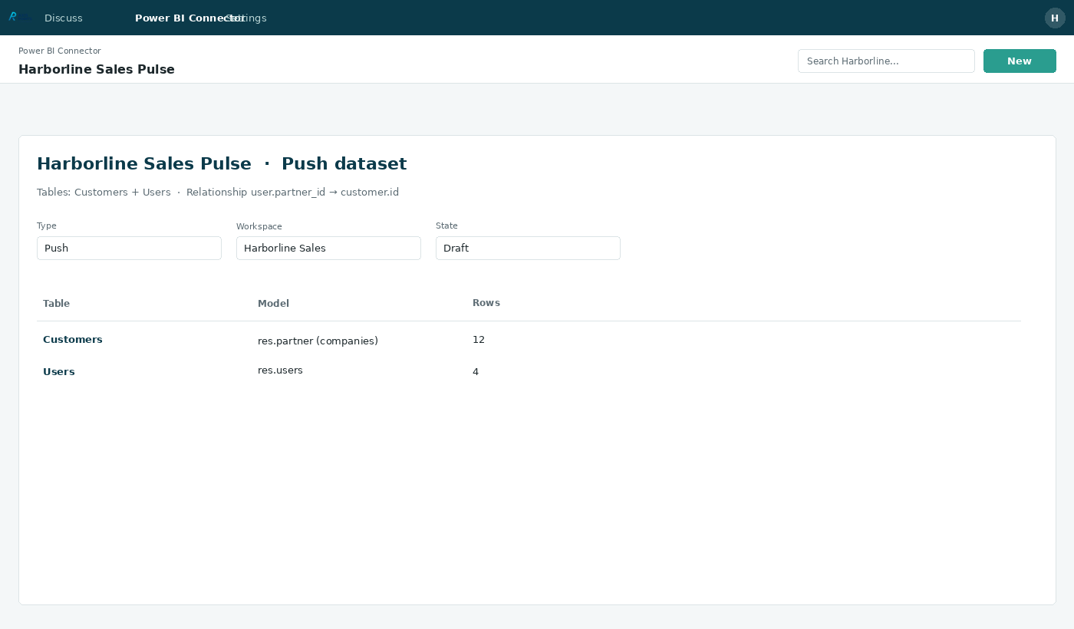This screenshot has height=629, width=1074.
Task: Open the Settings menu
Action: (x=247, y=18)
